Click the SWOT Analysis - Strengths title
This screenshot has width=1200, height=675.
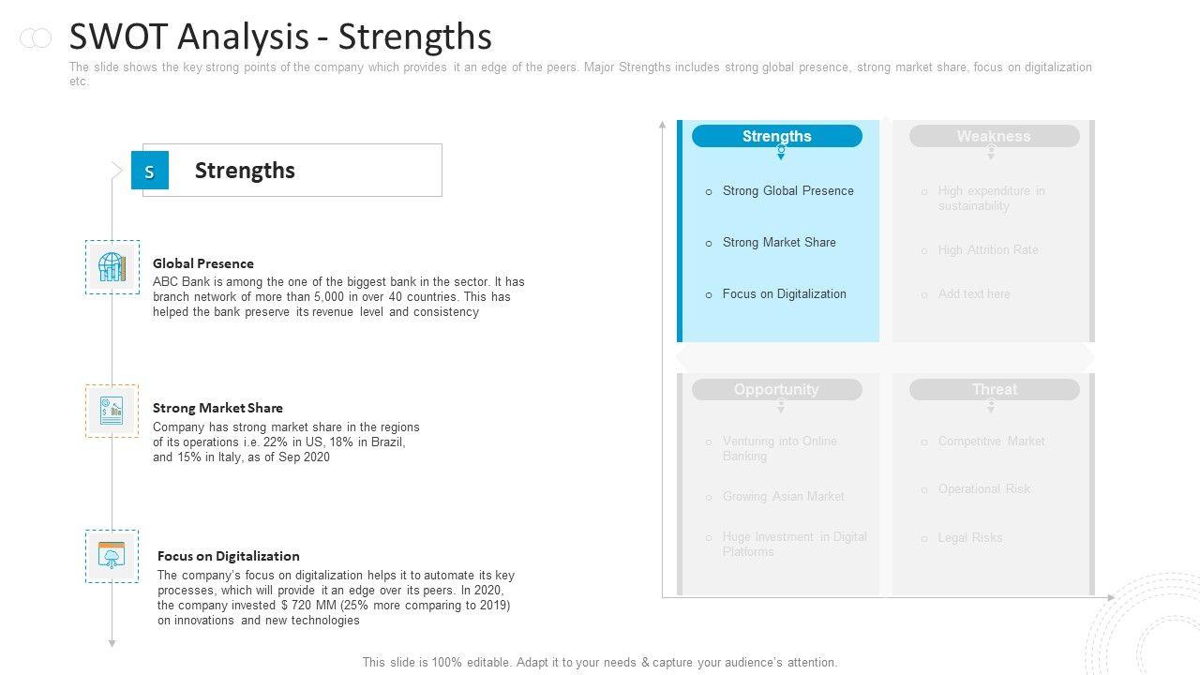click(280, 37)
